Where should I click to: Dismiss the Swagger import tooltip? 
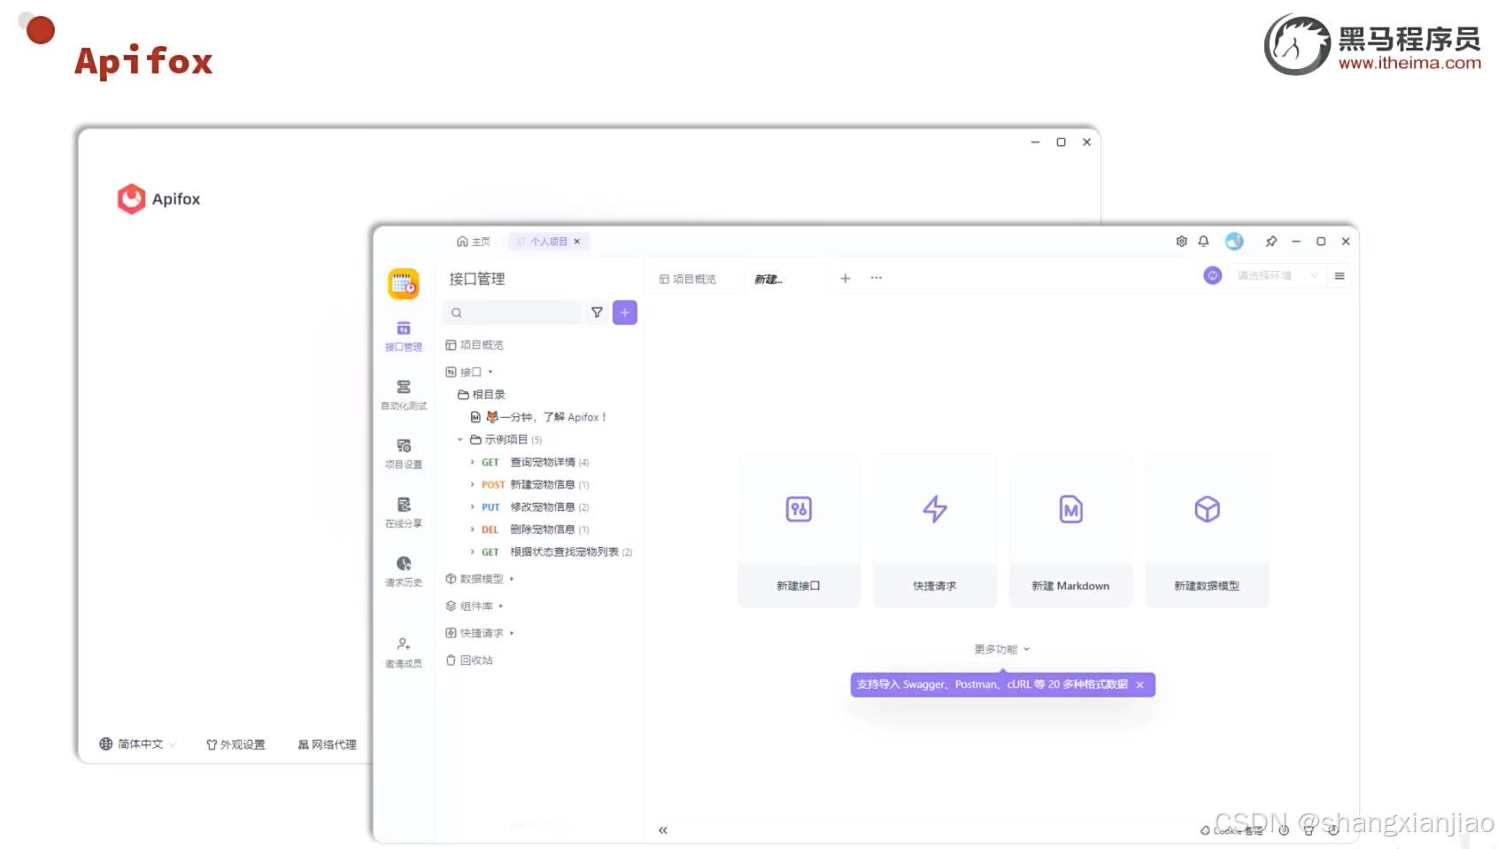(x=1140, y=684)
